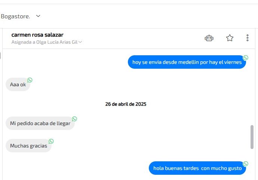The height and width of the screenshot is (180, 258).
Task: Select the 'Mi pedido acaba de llegar' bubble
Action: (x=40, y=123)
